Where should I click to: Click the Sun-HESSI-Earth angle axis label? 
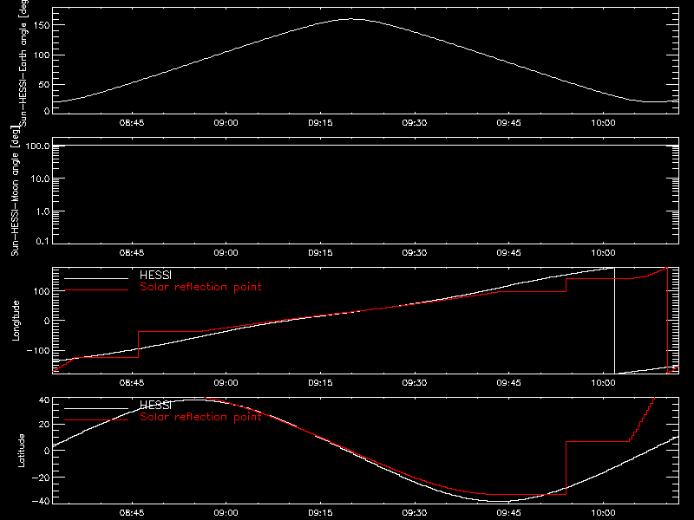tap(23, 62)
